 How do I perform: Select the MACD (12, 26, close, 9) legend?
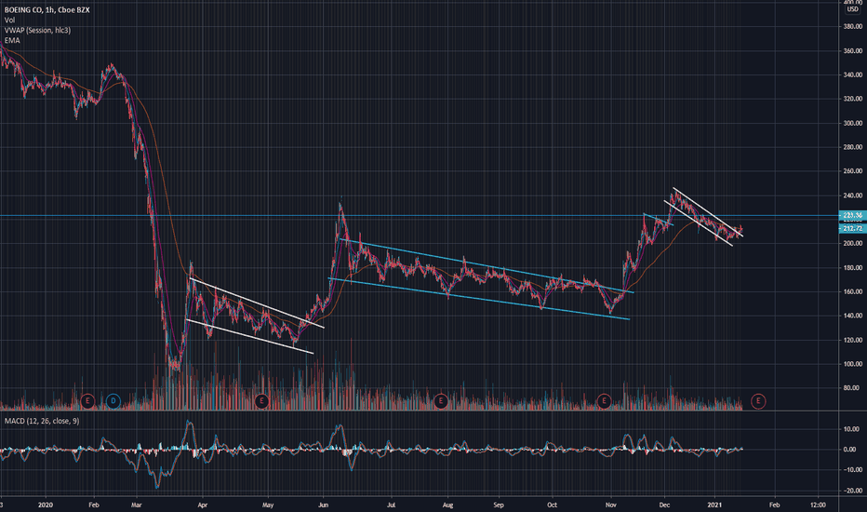tap(42, 421)
